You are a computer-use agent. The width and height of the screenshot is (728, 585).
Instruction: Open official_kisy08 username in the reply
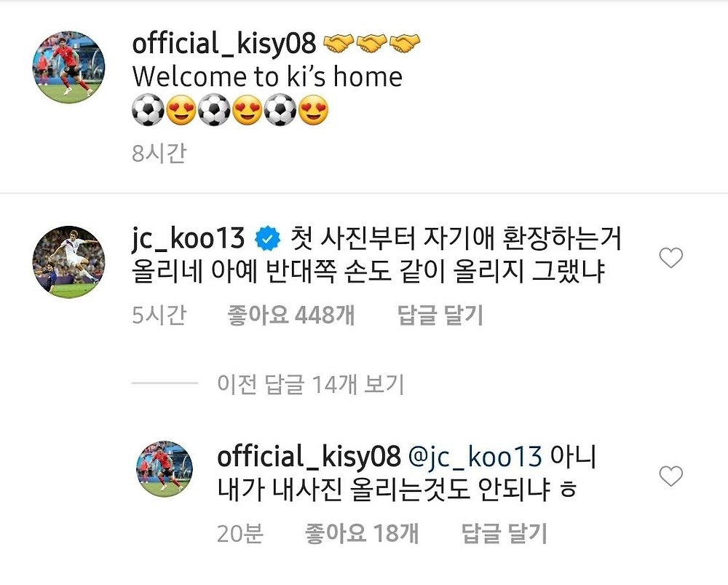[x=309, y=457]
